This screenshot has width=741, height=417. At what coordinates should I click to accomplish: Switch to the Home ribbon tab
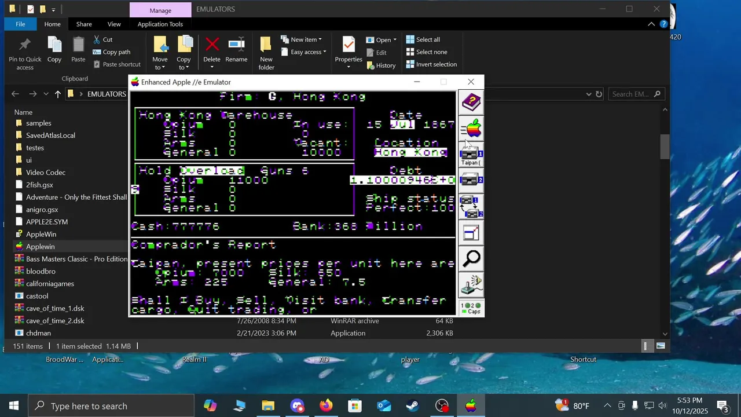point(52,24)
